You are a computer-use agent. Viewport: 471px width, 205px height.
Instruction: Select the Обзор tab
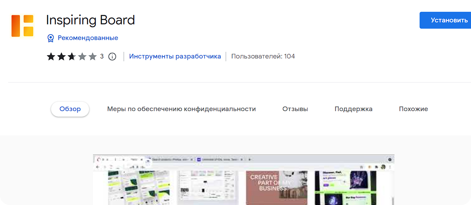point(70,109)
